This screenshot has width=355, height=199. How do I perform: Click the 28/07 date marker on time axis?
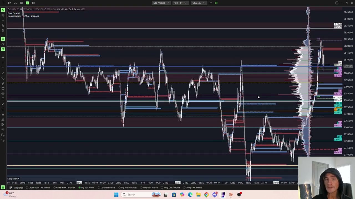pyautogui.click(x=79, y=183)
